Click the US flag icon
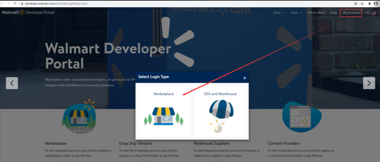 pyautogui.click(x=374, y=13)
